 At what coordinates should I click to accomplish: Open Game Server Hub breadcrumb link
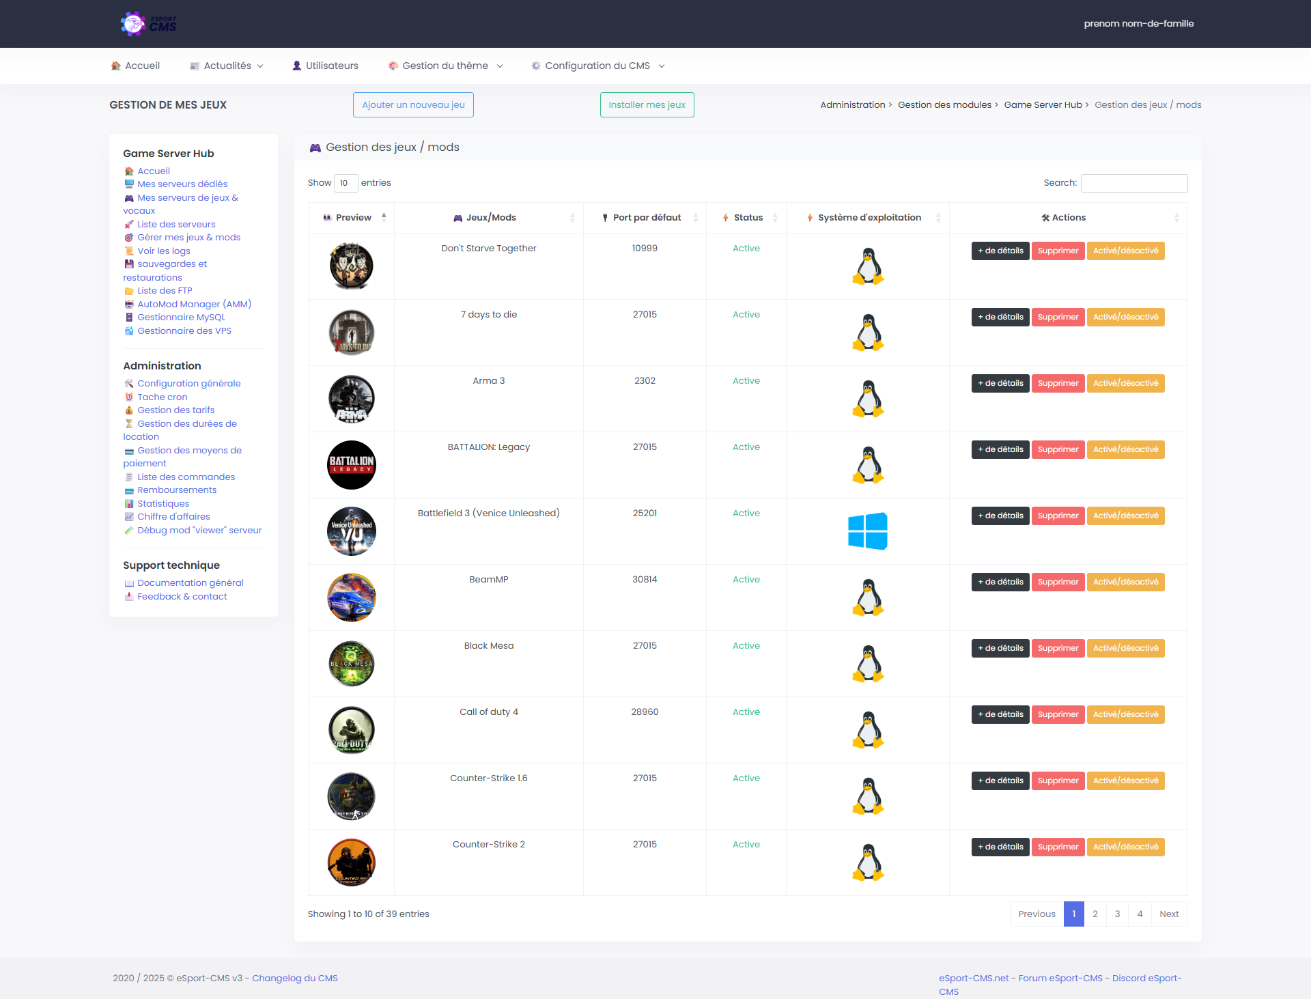coord(1043,105)
